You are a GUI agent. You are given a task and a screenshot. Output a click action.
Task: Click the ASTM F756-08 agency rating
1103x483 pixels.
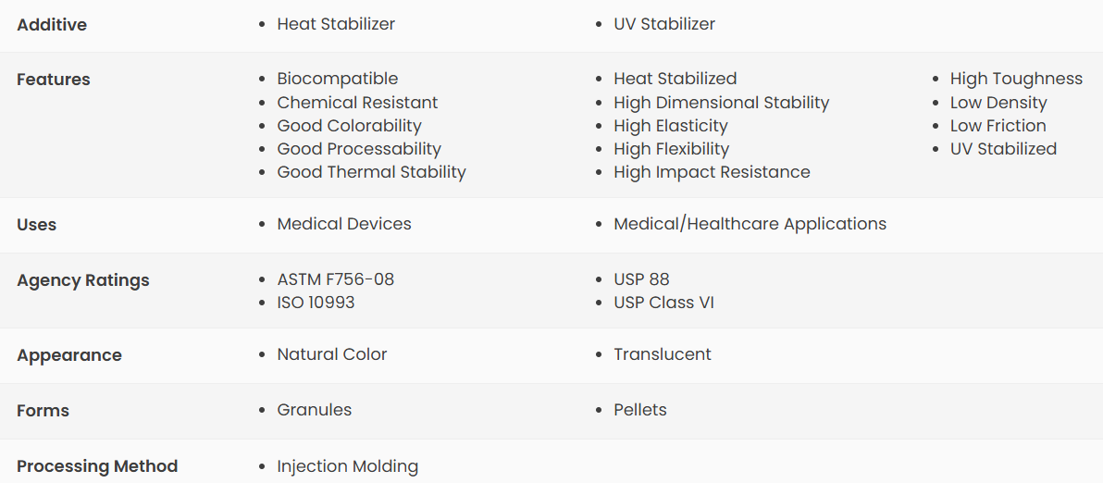pyautogui.click(x=336, y=279)
